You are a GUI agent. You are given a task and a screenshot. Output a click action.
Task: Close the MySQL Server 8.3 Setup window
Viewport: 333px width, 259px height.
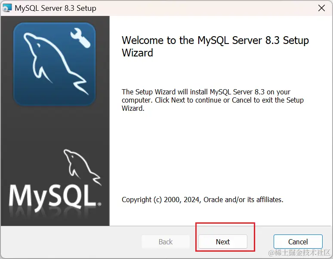click(x=321, y=8)
